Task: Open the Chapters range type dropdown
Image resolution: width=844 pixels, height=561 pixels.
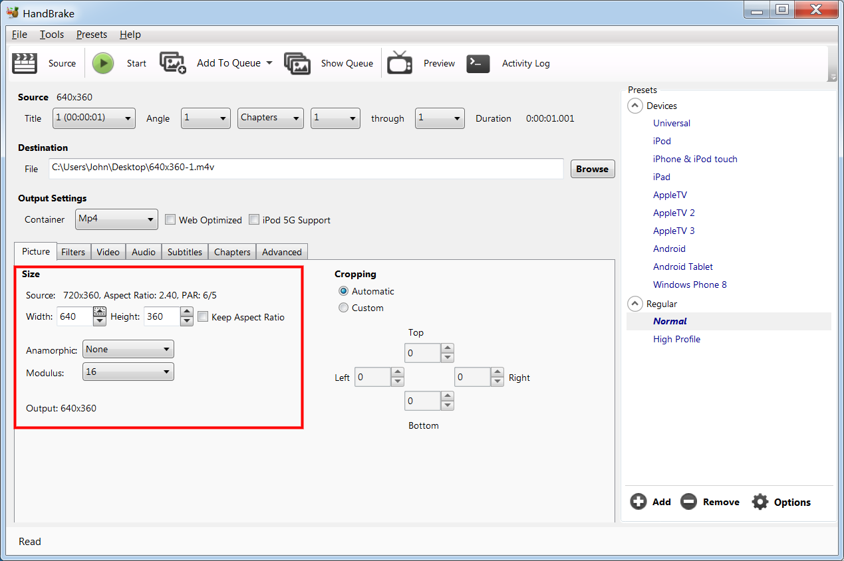Action: point(271,118)
